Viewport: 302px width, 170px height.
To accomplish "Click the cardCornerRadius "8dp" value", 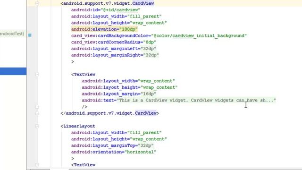I will pos(150,42).
